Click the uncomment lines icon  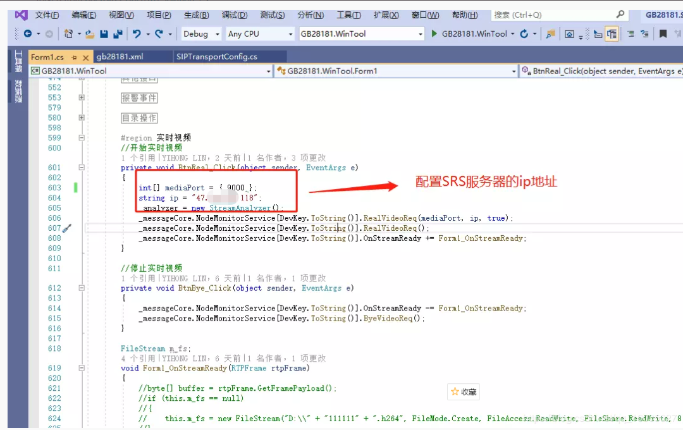pyautogui.click(x=644, y=34)
